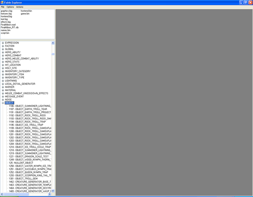Select names.bin in the file list
The height and width of the screenshot is (197, 253).
(5, 30)
